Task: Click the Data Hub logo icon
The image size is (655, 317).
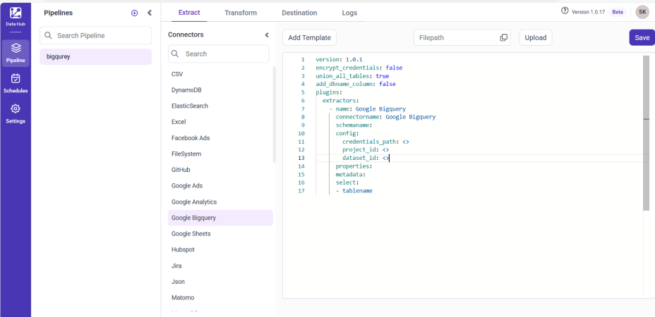Action: point(16,13)
